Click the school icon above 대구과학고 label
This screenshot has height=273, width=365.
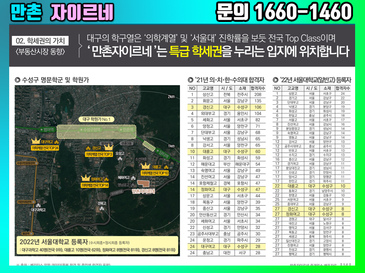38,205
